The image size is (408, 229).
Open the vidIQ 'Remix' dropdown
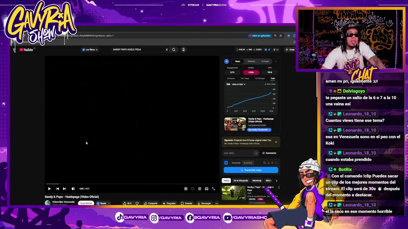(103, 203)
